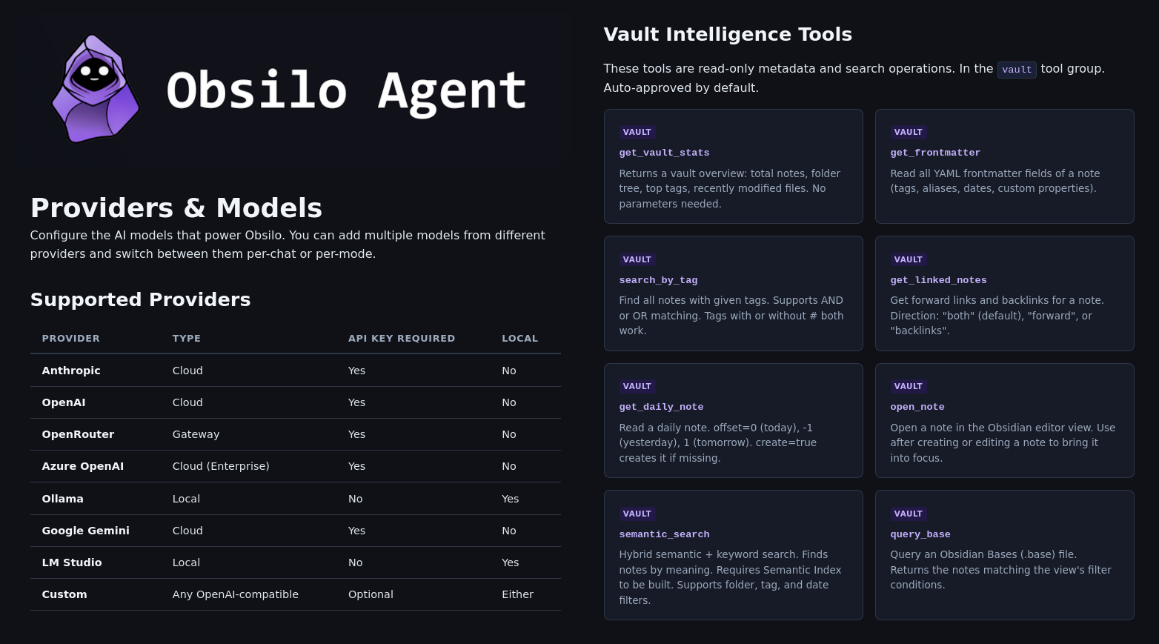Click the VAULT badge above get_vault_stats
1159x644 pixels.
(x=637, y=132)
